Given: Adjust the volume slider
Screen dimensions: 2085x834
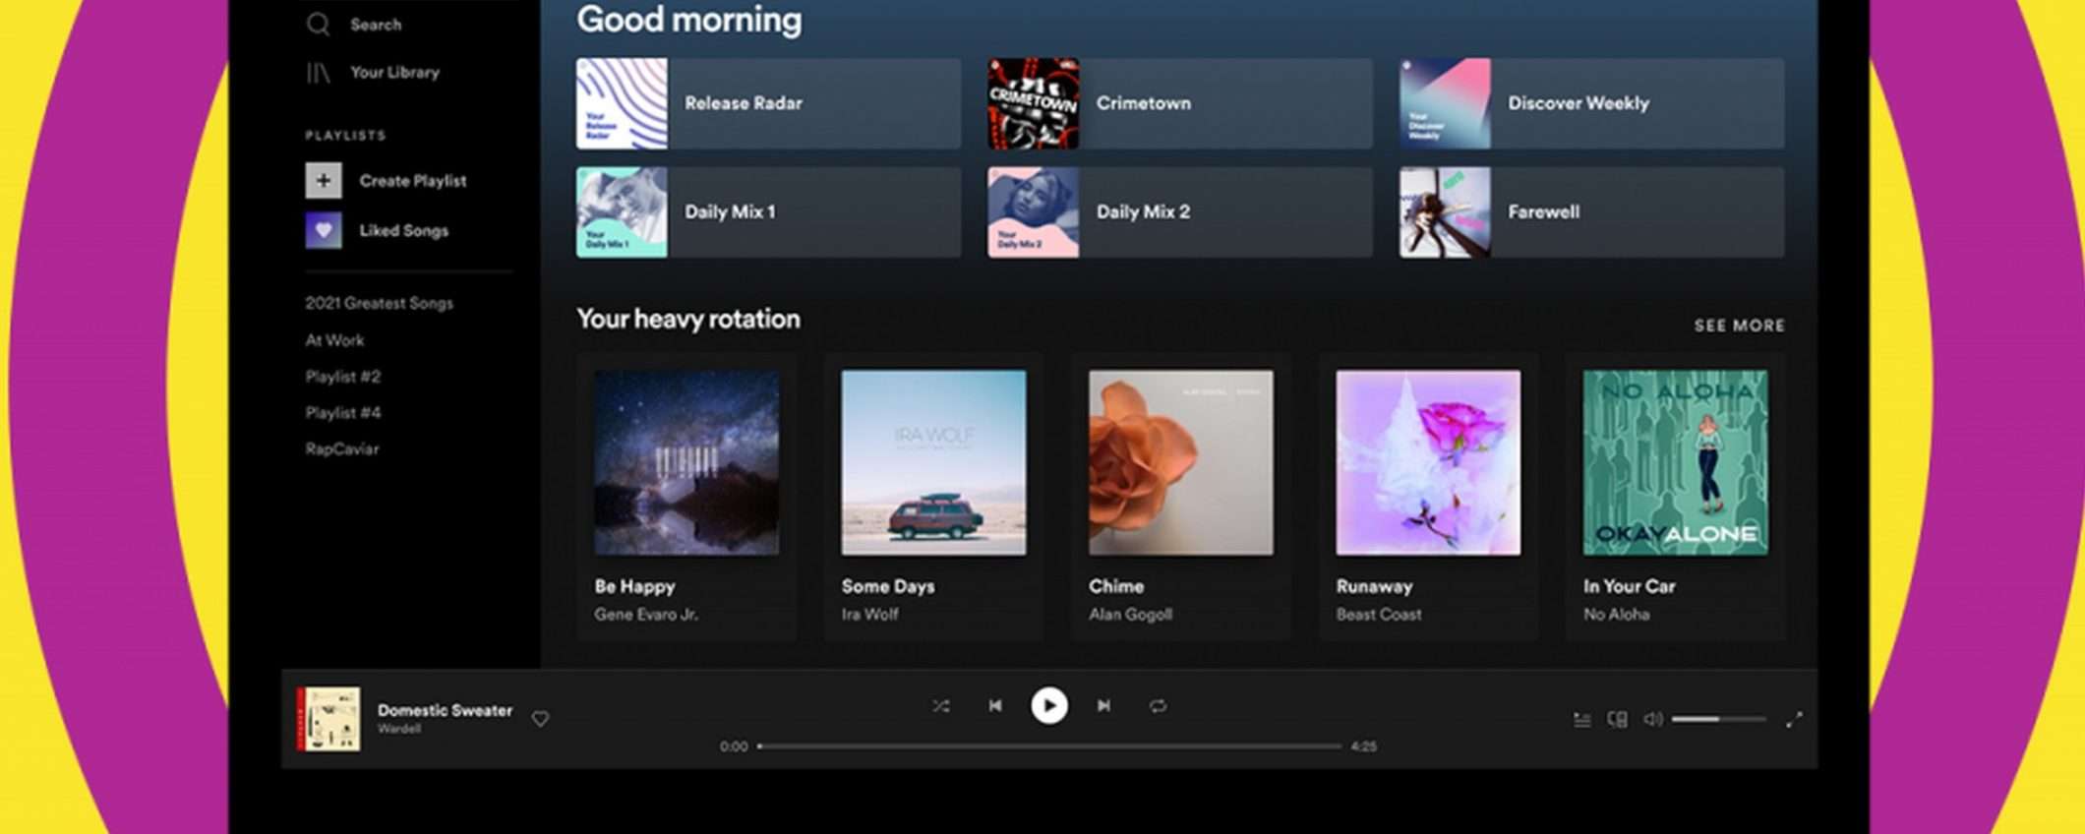Looking at the screenshot, I should pyautogui.click(x=1718, y=719).
